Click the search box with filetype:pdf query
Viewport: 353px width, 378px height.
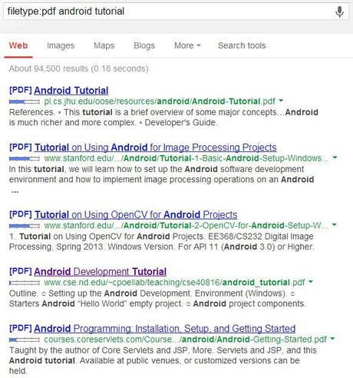coord(176,11)
